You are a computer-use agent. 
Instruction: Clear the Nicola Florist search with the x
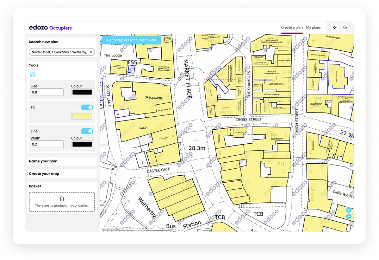pyautogui.click(x=91, y=52)
